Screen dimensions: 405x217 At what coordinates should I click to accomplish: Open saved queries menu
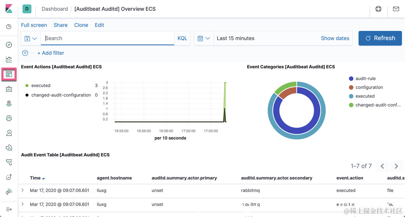coord(31,39)
